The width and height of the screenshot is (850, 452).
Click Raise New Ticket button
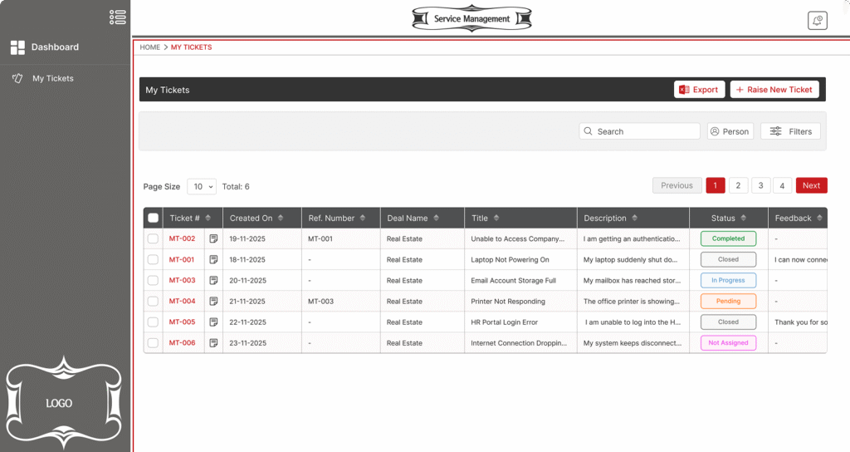pyautogui.click(x=774, y=90)
